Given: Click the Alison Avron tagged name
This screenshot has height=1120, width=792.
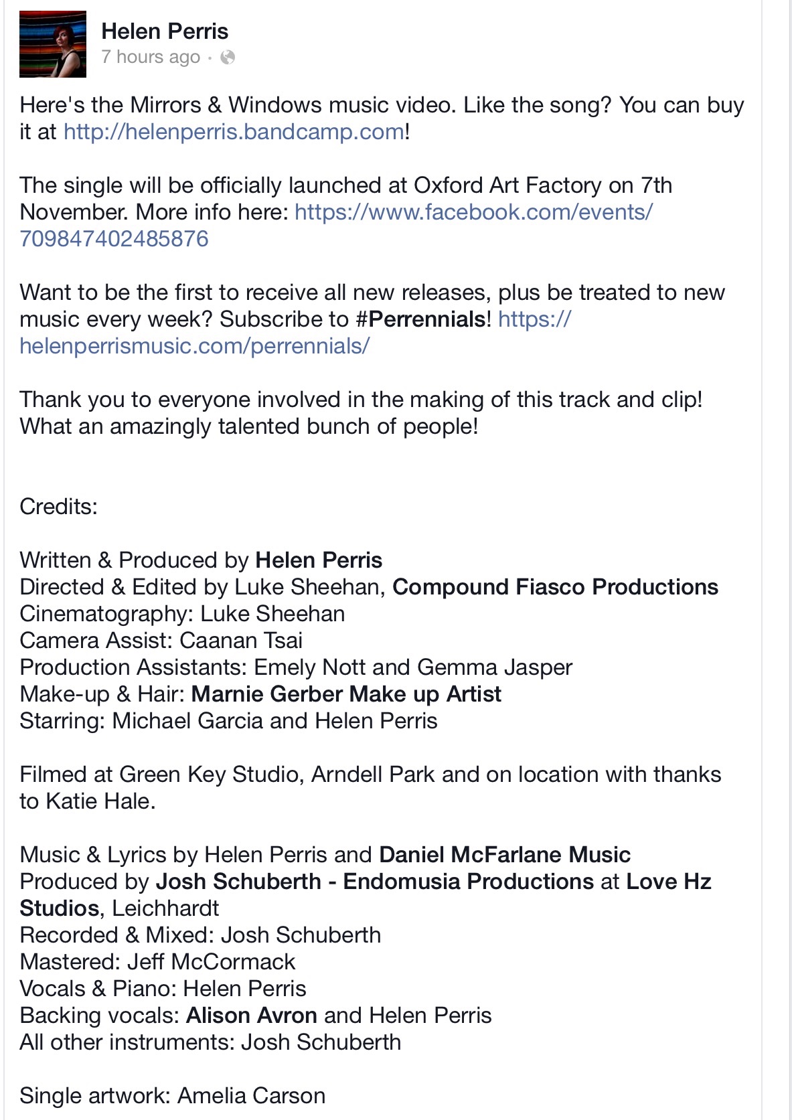Looking at the screenshot, I should pyautogui.click(x=251, y=1016).
